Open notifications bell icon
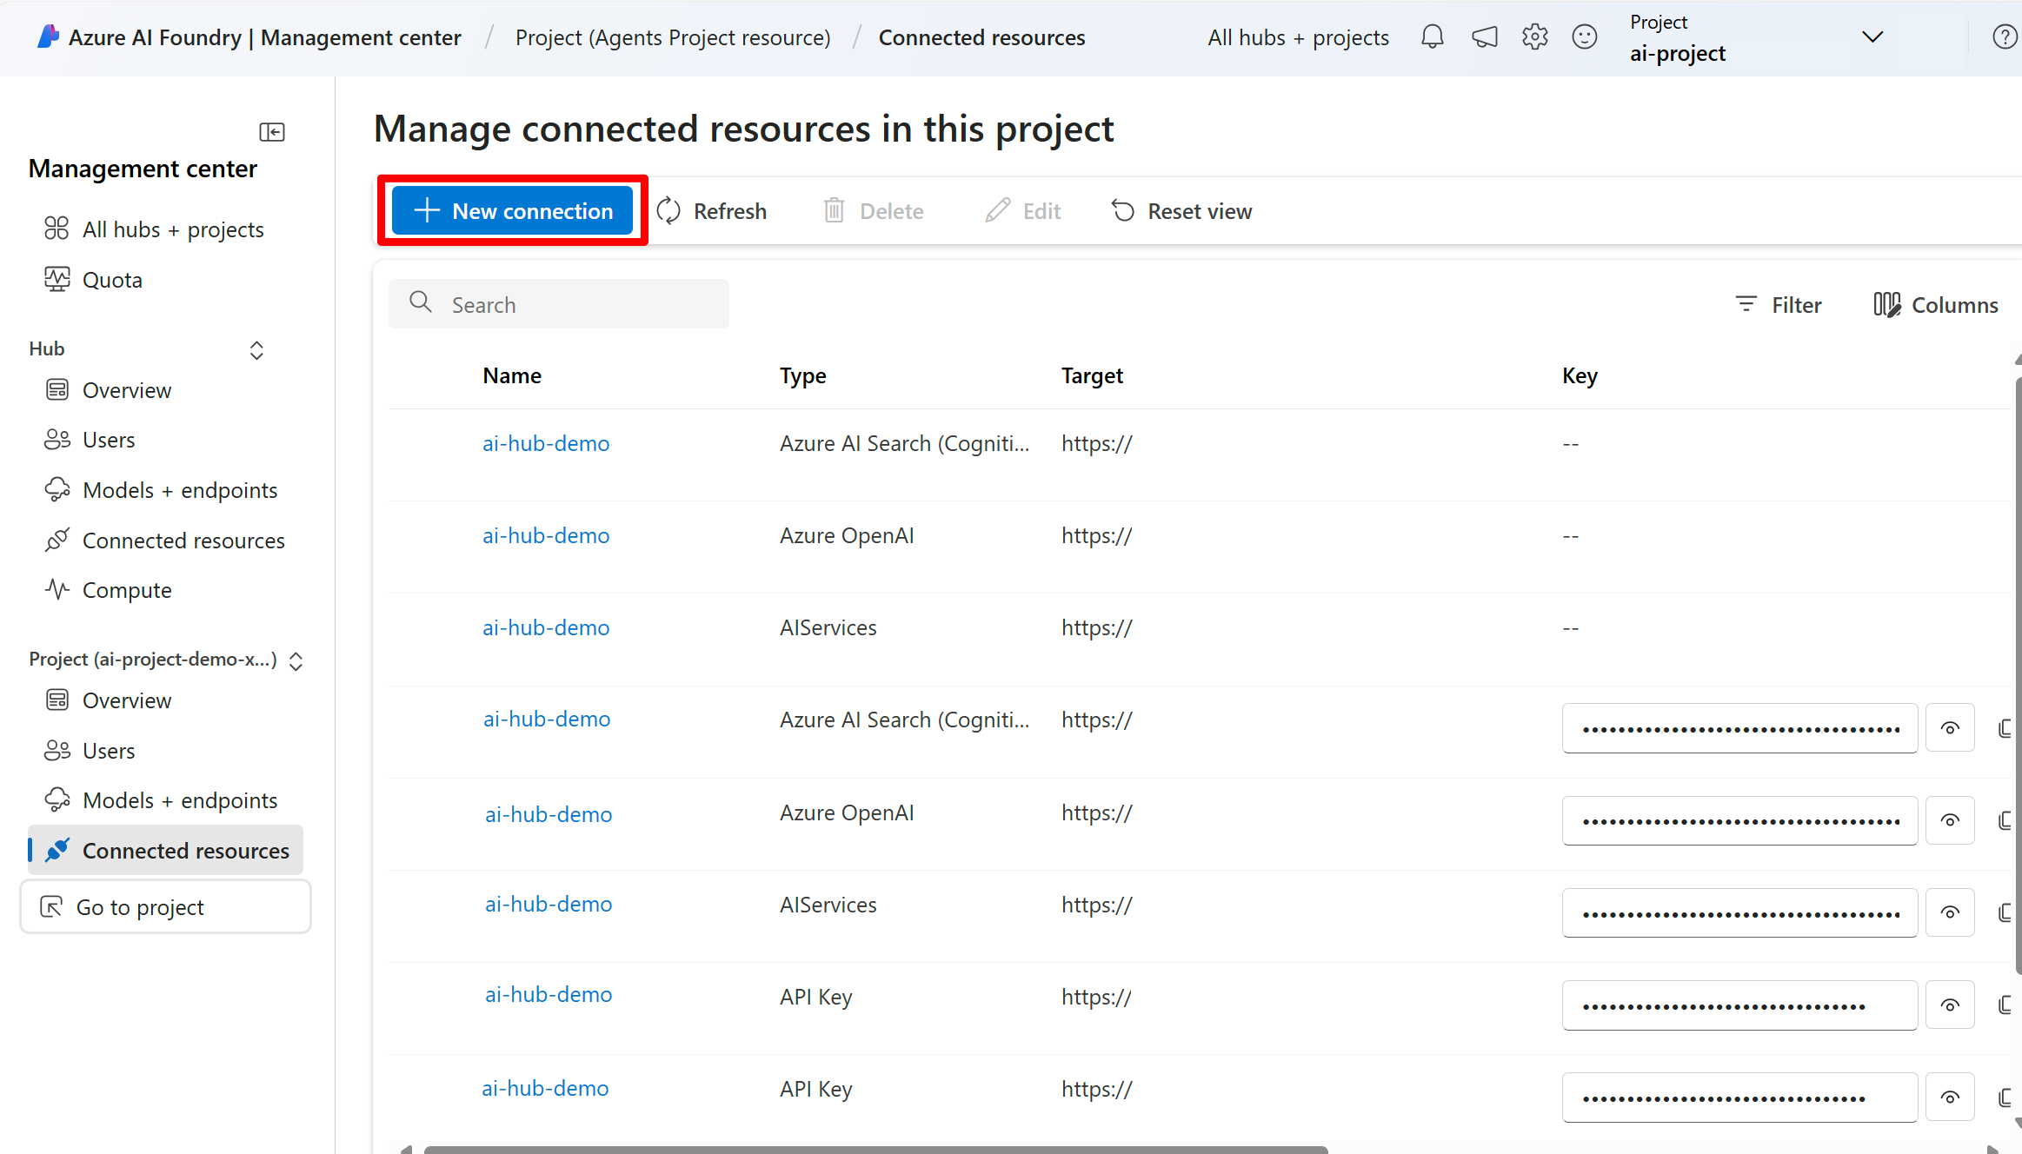 coord(1432,37)
